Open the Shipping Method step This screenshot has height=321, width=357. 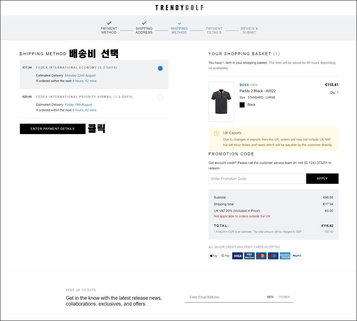(179, 30)
